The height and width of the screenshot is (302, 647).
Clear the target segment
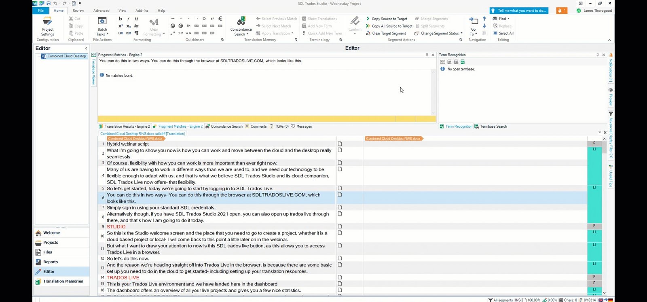pyautogui.click(x=386, y=33)
